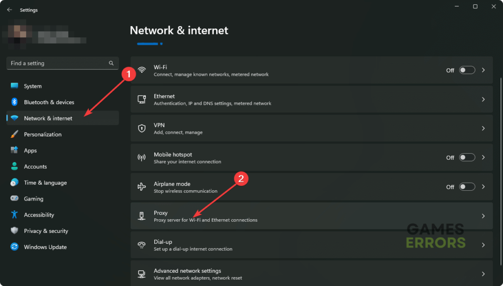Image resolution: width=503 pixels, height=286 pixels.
Task: Go back using the back arrow
Action: coord(9,10)
